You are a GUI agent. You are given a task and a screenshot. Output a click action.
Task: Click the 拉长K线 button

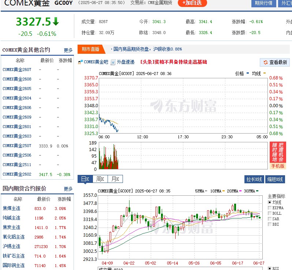click(x=254, y=179)
